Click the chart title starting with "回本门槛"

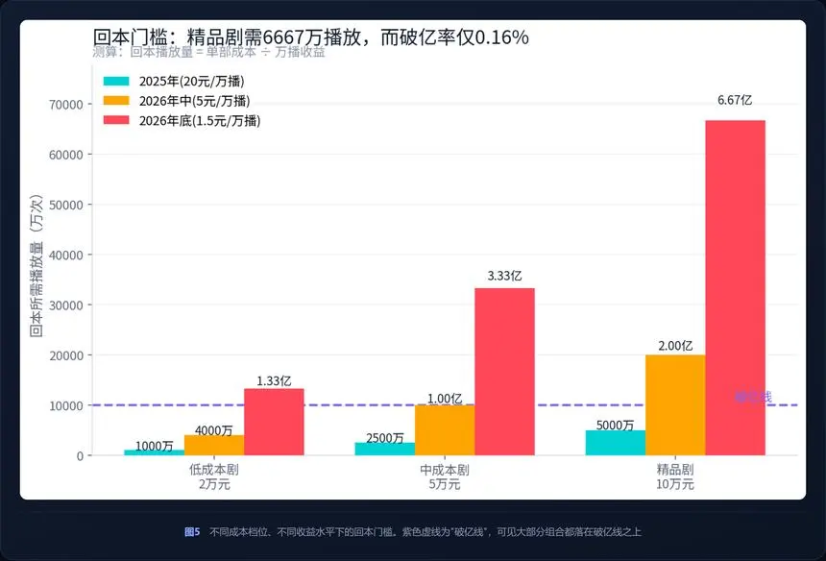tap(311, 37)
